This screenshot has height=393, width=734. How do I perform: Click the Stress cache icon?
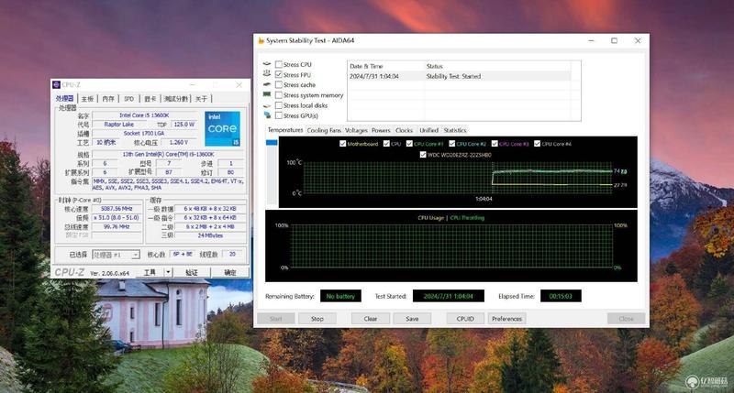(x=267, y=84)
